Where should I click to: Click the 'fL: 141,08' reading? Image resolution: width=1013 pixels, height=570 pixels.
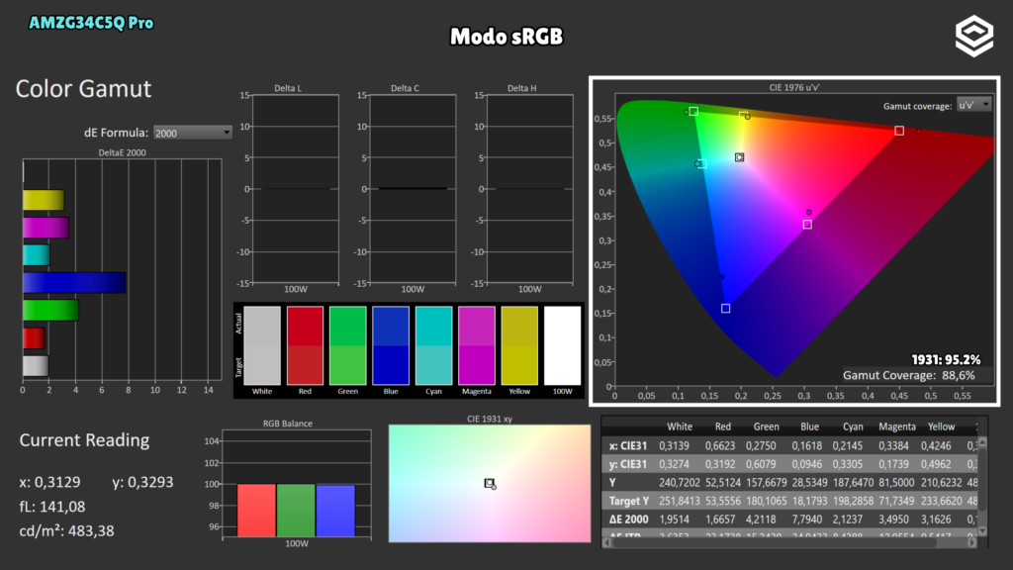pyautogui.click(x=52, y=507)
